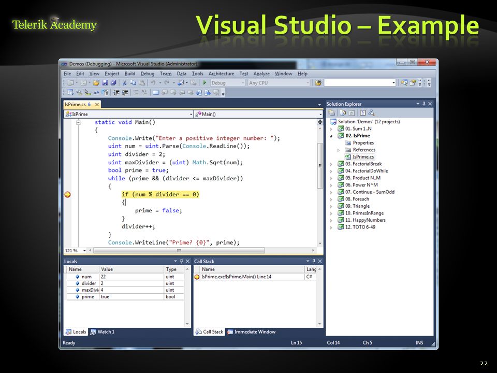Select the Locals tab
The image size is (497, 373).
(x=76, y=332)
